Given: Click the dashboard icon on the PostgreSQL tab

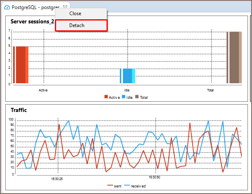Looking at the screenshot, I should tap(7, 8).
